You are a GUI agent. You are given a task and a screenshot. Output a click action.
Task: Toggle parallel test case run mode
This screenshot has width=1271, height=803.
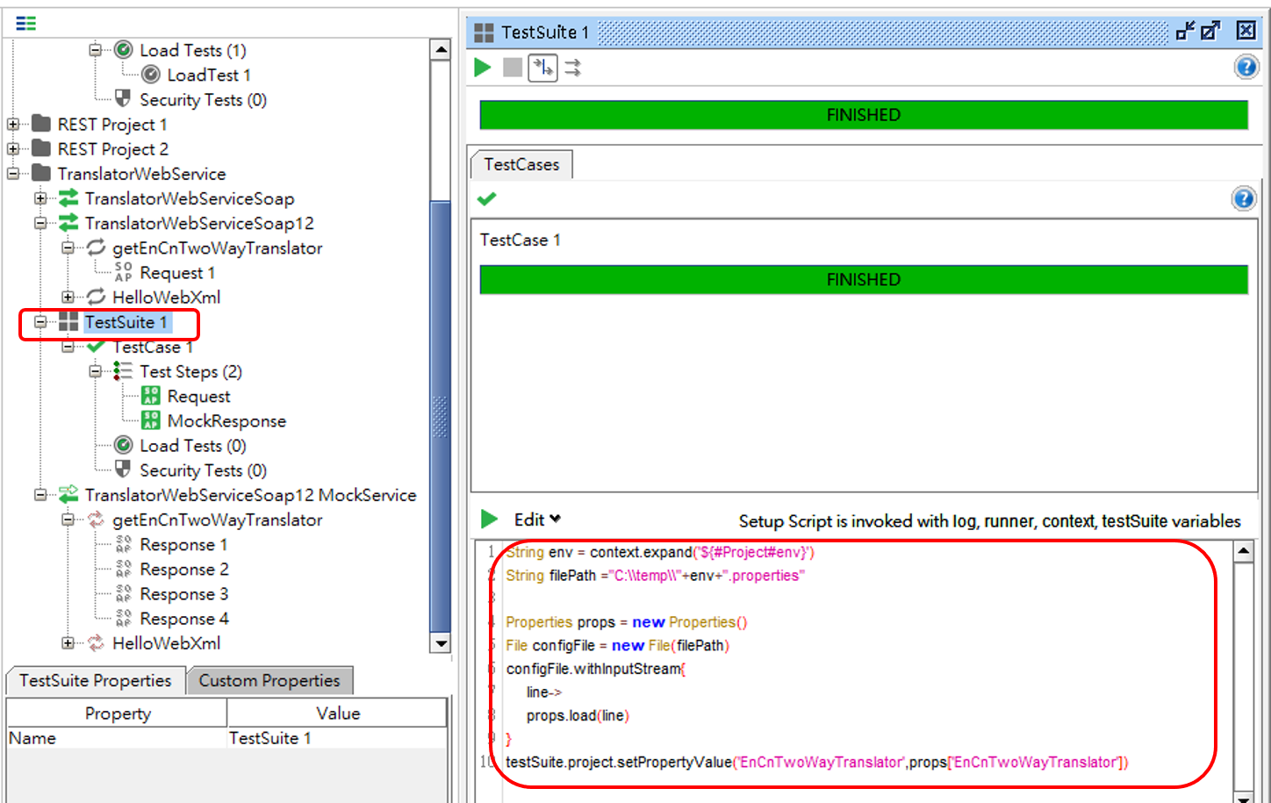pyautogui.click(x=573, y=68)
